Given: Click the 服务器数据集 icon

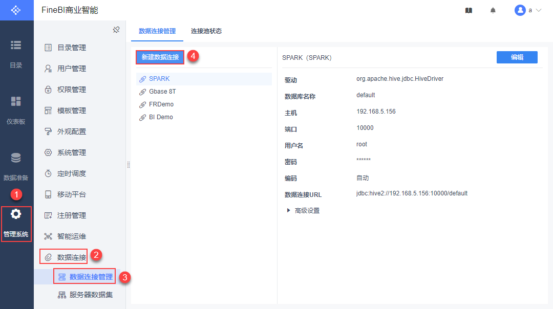Looking at the screenshot, I should pyautogui.click(x=62, y=295).
